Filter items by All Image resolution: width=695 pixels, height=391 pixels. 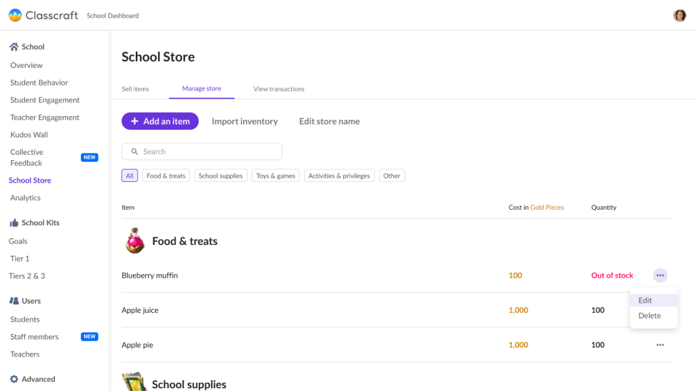tap(130, 176)
